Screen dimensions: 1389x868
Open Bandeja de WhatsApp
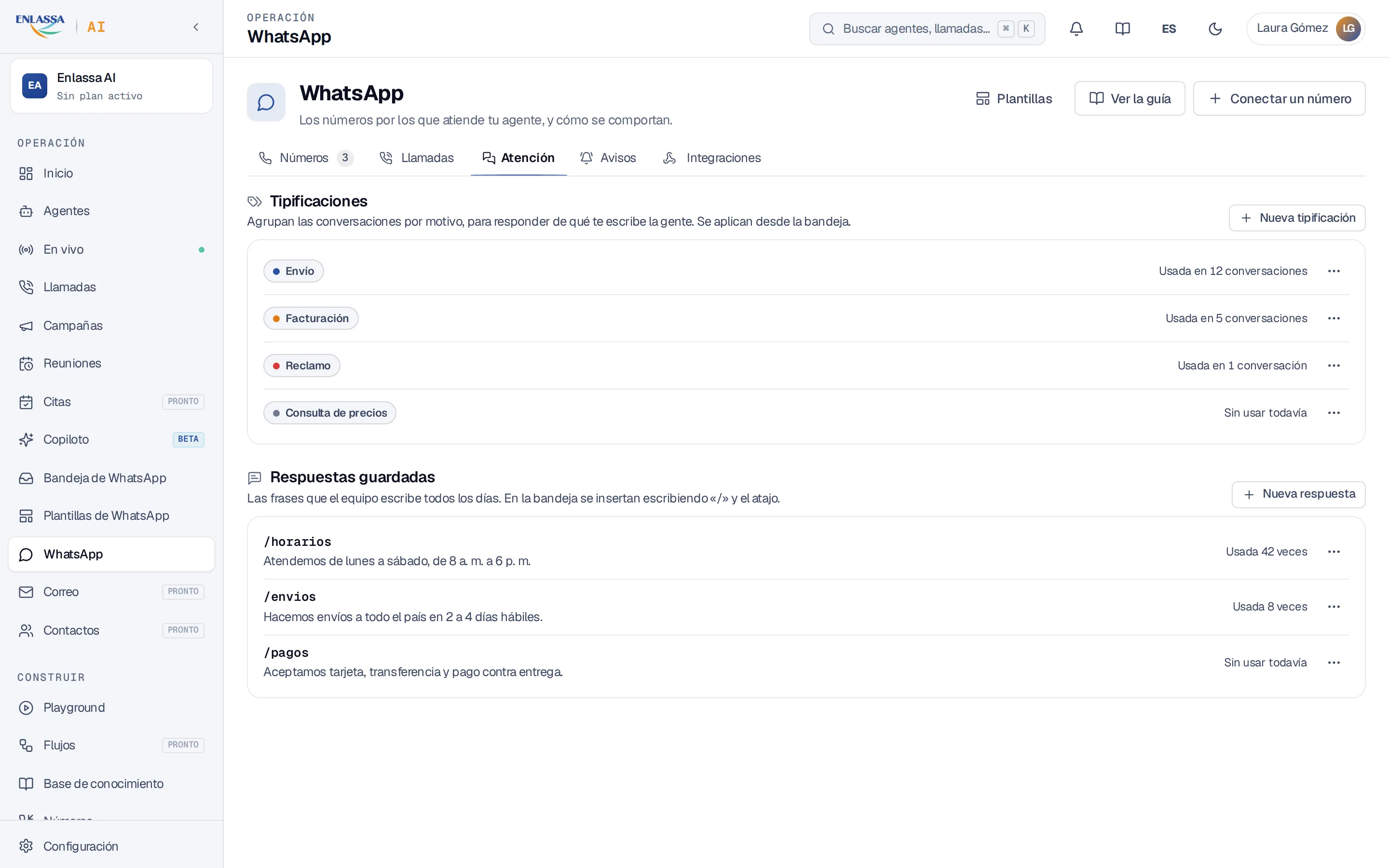111,478
